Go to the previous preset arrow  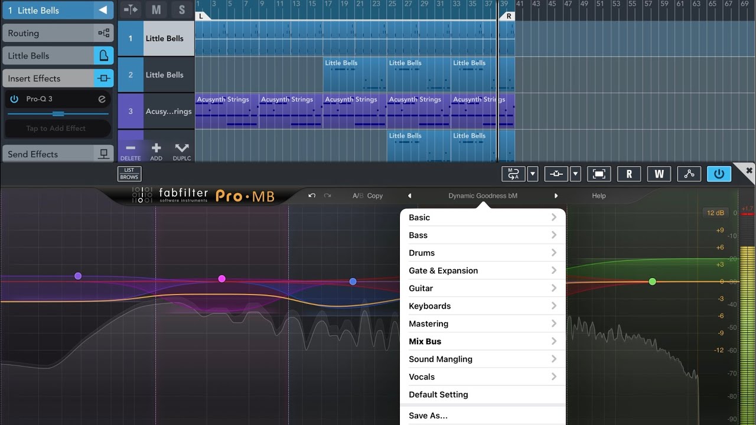tap(409, 195)
